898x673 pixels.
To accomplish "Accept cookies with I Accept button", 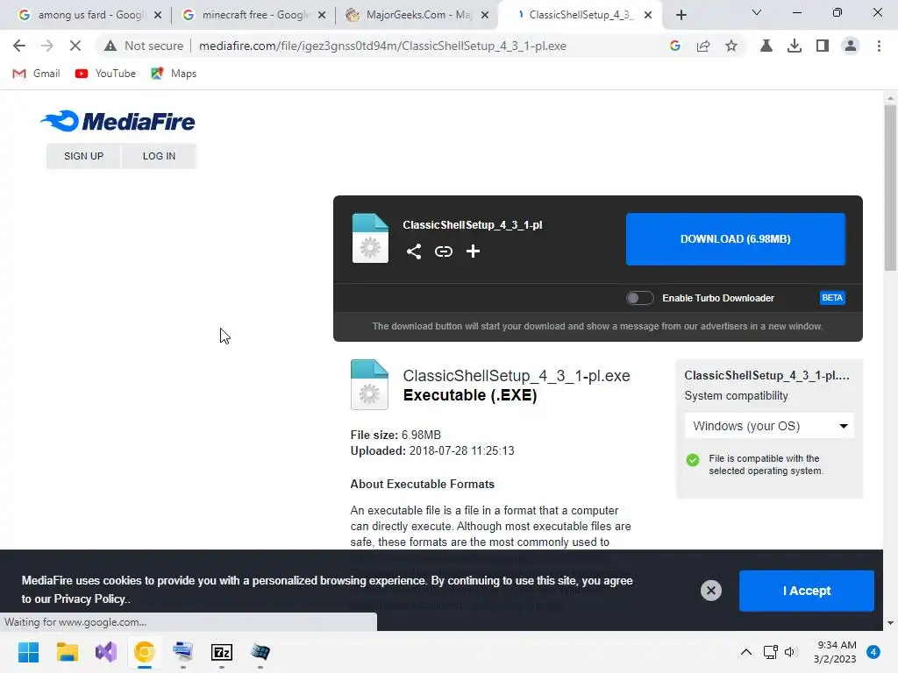I will (x=807, y=591).
